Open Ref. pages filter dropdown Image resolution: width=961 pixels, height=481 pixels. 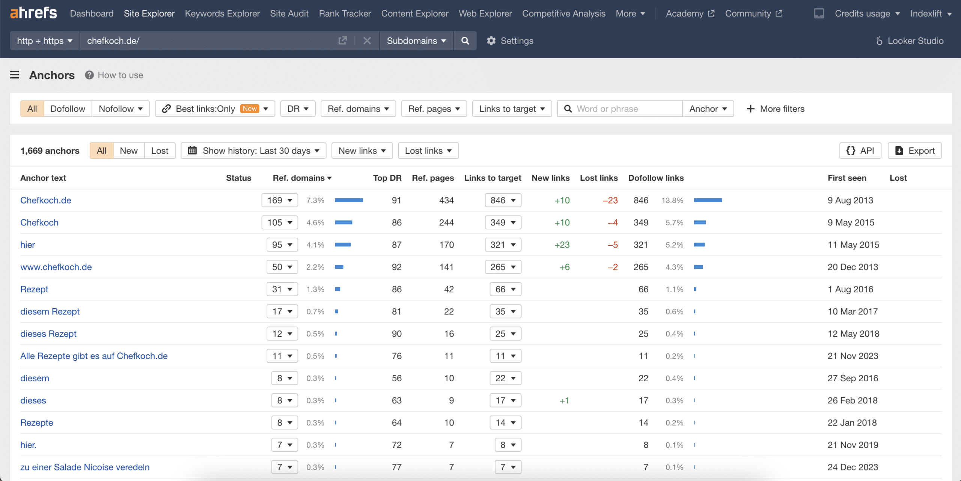434,109
